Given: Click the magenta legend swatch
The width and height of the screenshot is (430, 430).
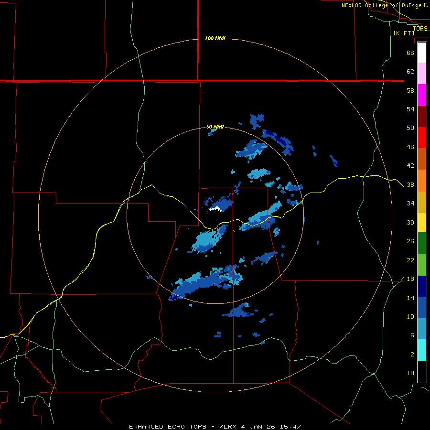Looking at the screenshot, I should coord(422,95).
